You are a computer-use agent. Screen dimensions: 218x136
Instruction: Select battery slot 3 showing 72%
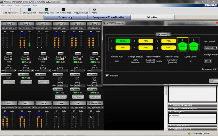pos(146,41)
